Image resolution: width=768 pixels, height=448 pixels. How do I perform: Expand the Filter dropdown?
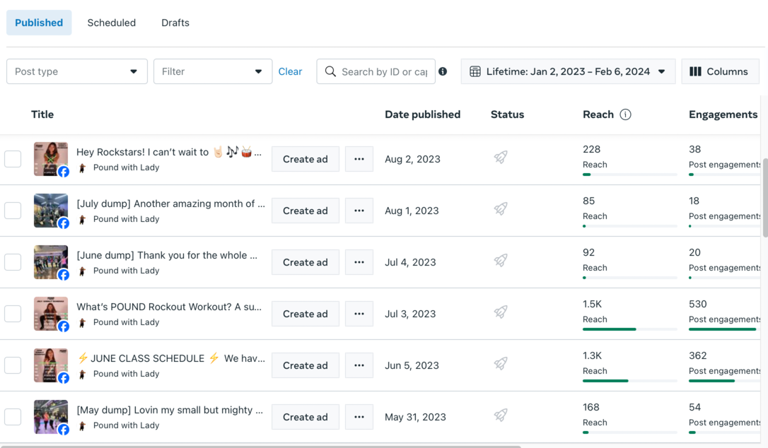[212, 71]
